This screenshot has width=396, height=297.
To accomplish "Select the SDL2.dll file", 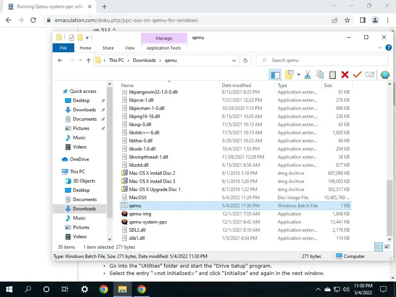I will pos(236,230).
